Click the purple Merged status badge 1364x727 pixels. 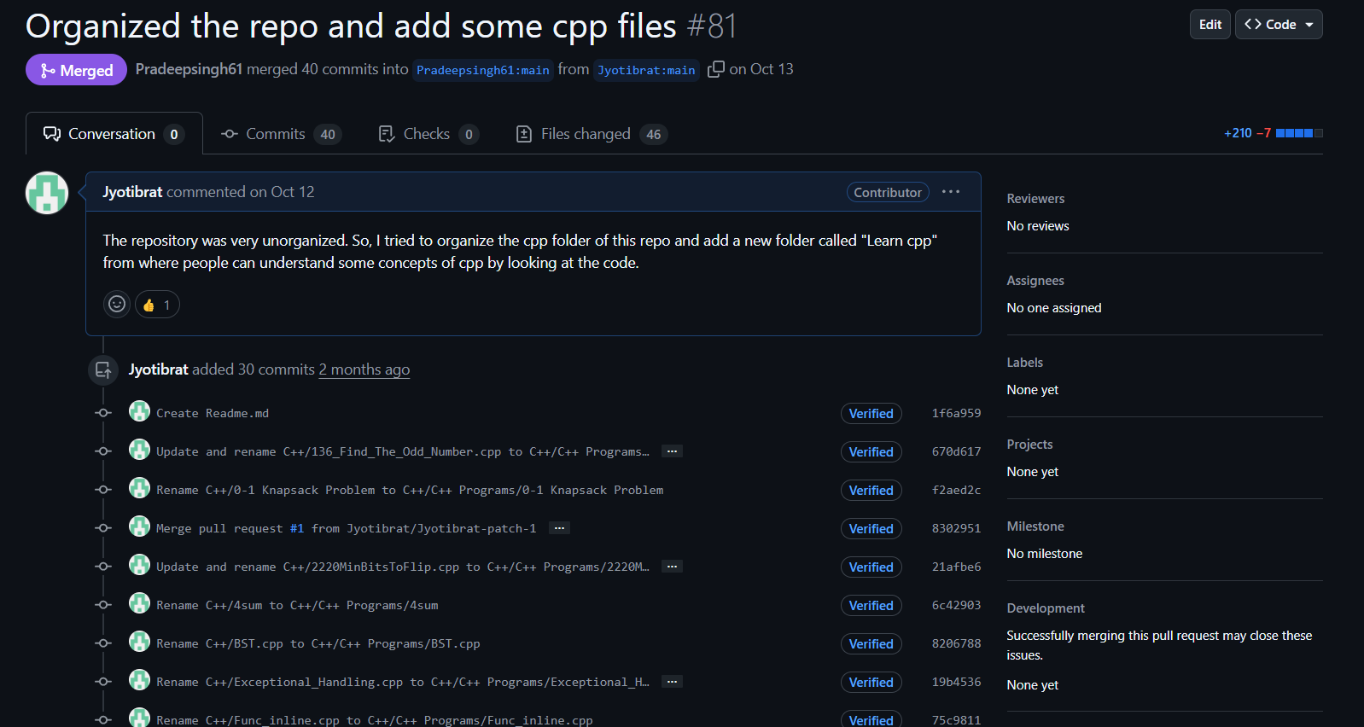[x=76, y=70]
